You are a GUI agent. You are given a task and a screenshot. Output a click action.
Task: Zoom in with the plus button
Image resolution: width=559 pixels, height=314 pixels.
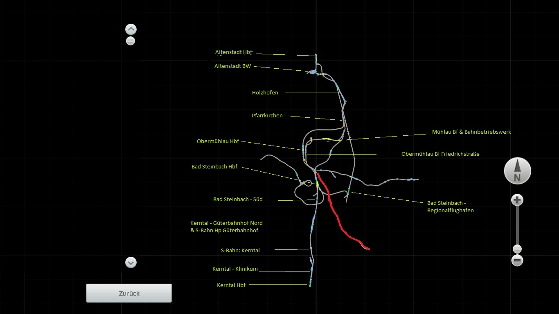point(517,200)
